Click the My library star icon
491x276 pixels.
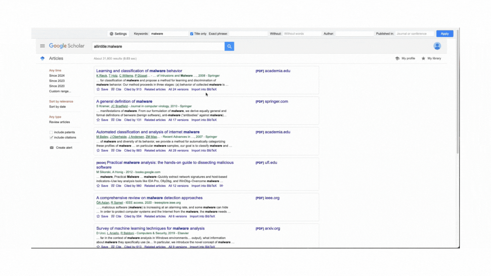click(x=423, y=58)
